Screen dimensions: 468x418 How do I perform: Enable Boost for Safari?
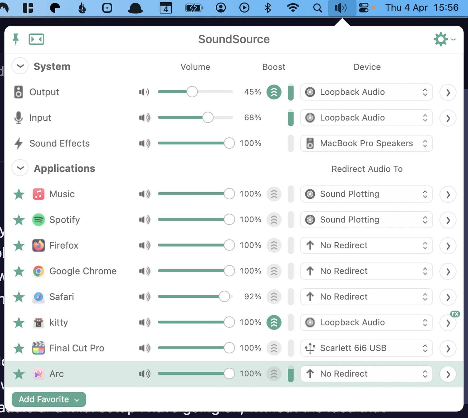[x=274, y=297]
